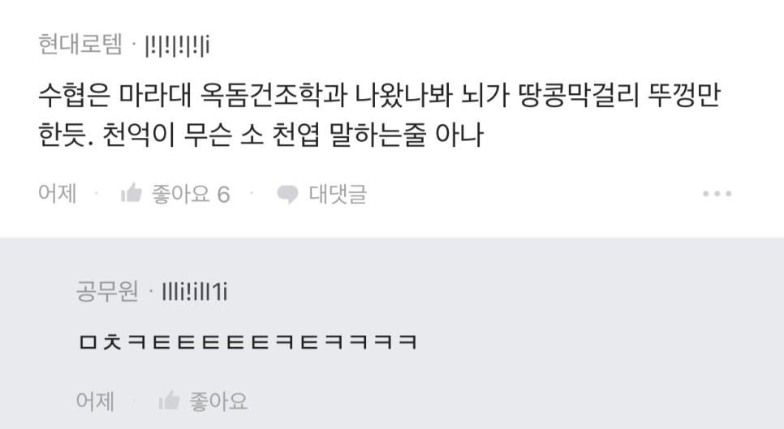Viewport: 784px width, 429px height.
Task: Click the user ID next to 현대로템
Action: pos(177,45)
